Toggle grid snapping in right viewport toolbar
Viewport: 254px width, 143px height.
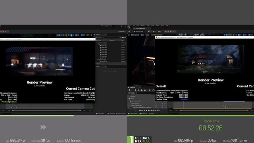pos(239,35)
